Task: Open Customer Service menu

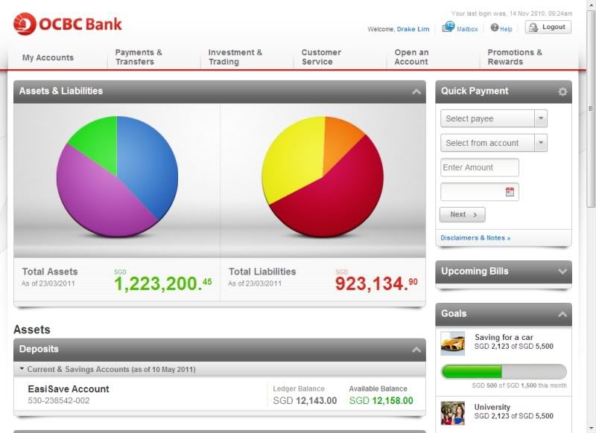Action: click(321, 57)
